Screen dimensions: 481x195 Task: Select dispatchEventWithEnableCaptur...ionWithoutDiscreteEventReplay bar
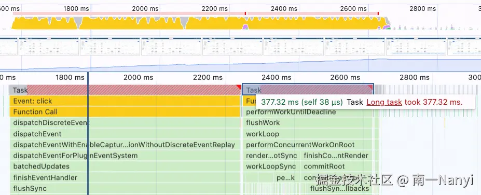[125, 145]
